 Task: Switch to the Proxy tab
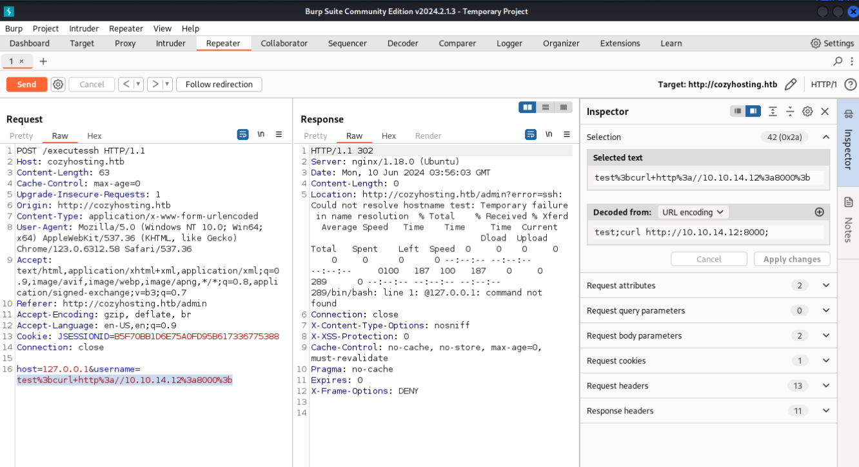pyautogui.click(x=125, y=43)
